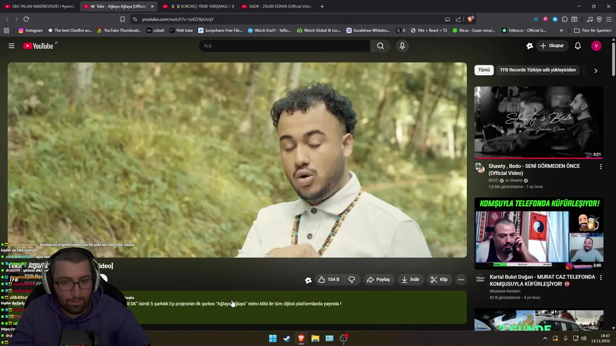Screen dimensions: 616x346
Task: Show hidden system tray icons
Action: click(545, 338)
